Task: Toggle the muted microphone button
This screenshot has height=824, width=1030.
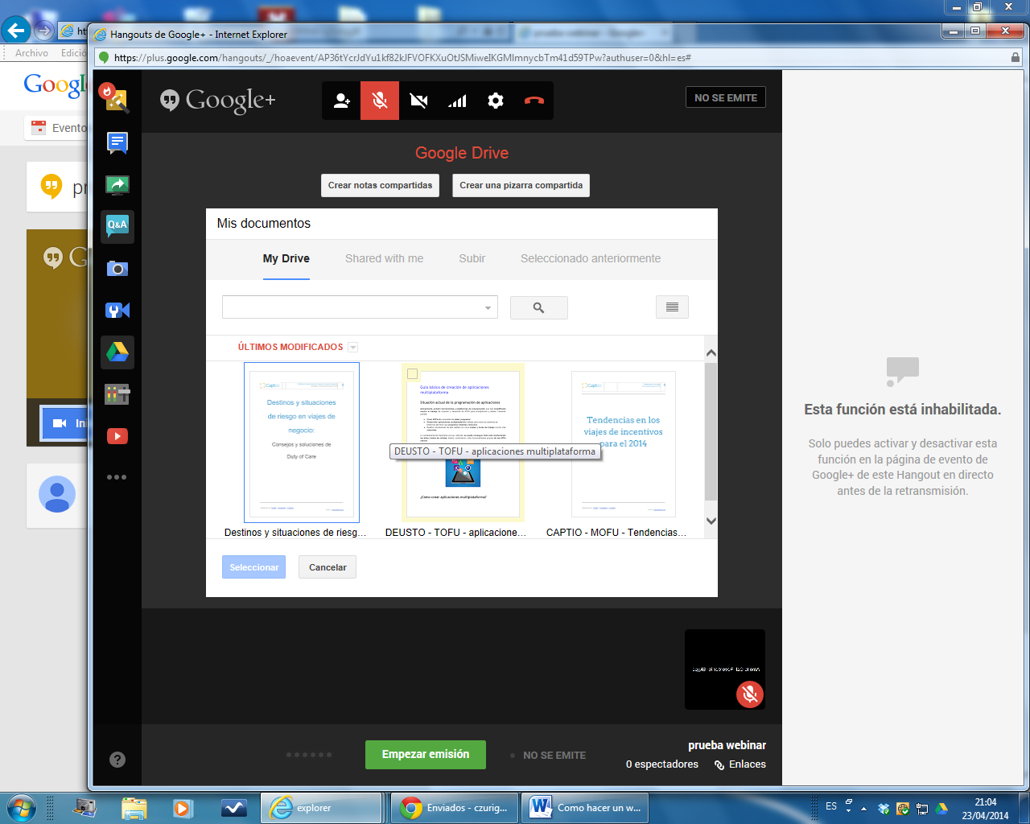Action: (380, 101)
